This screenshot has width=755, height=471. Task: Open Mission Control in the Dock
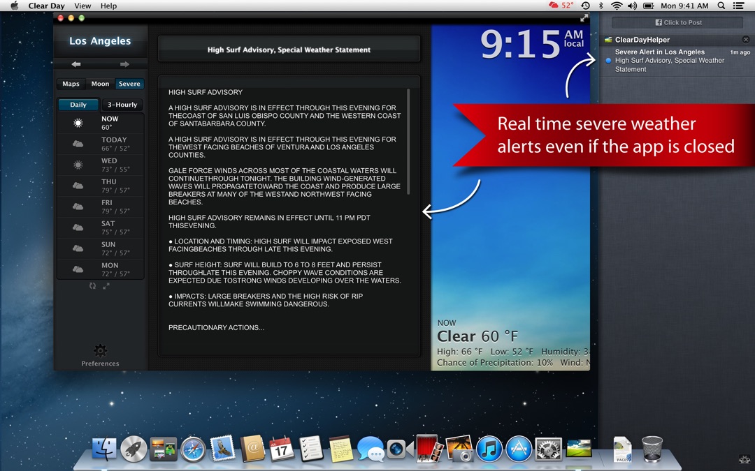click(x=163, y=449)
